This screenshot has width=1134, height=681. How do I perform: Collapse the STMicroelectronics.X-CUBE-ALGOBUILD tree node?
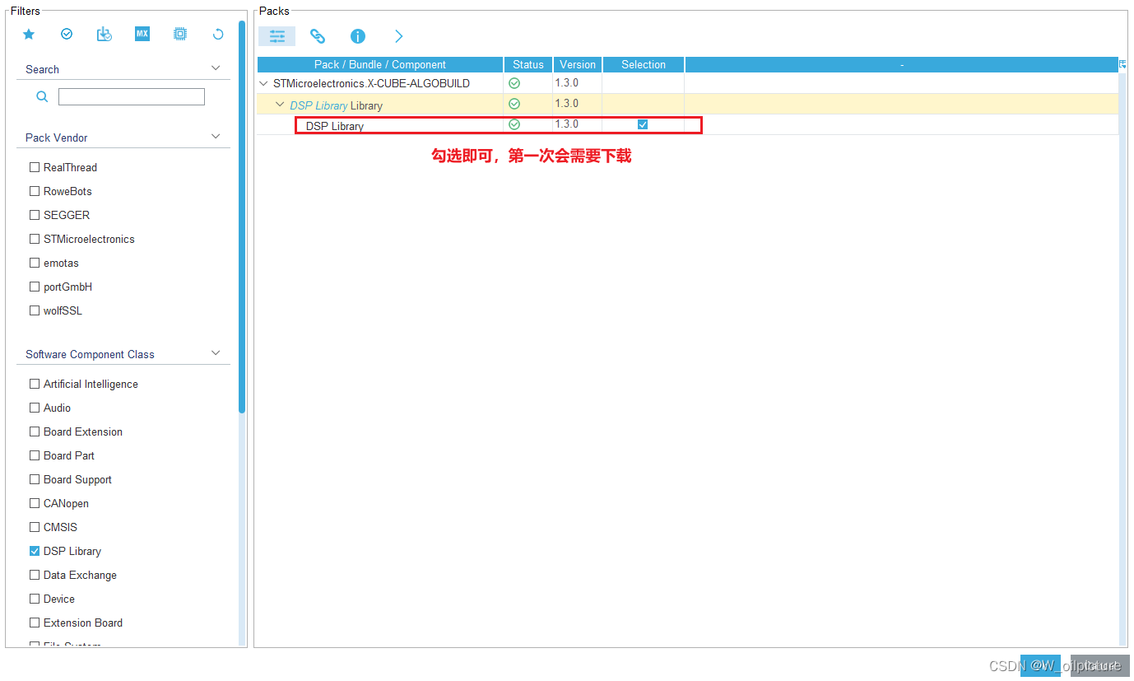(x=263, y=83)
